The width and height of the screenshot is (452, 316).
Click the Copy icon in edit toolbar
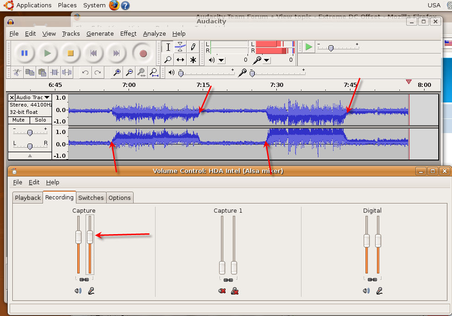(30, 72)
